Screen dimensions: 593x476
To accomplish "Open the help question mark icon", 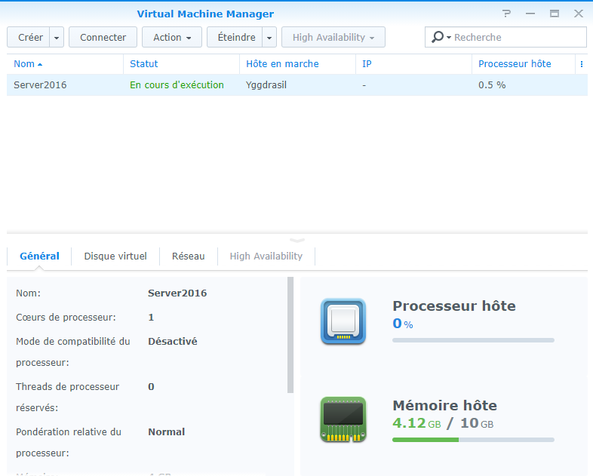I will [x=506, y=14].
